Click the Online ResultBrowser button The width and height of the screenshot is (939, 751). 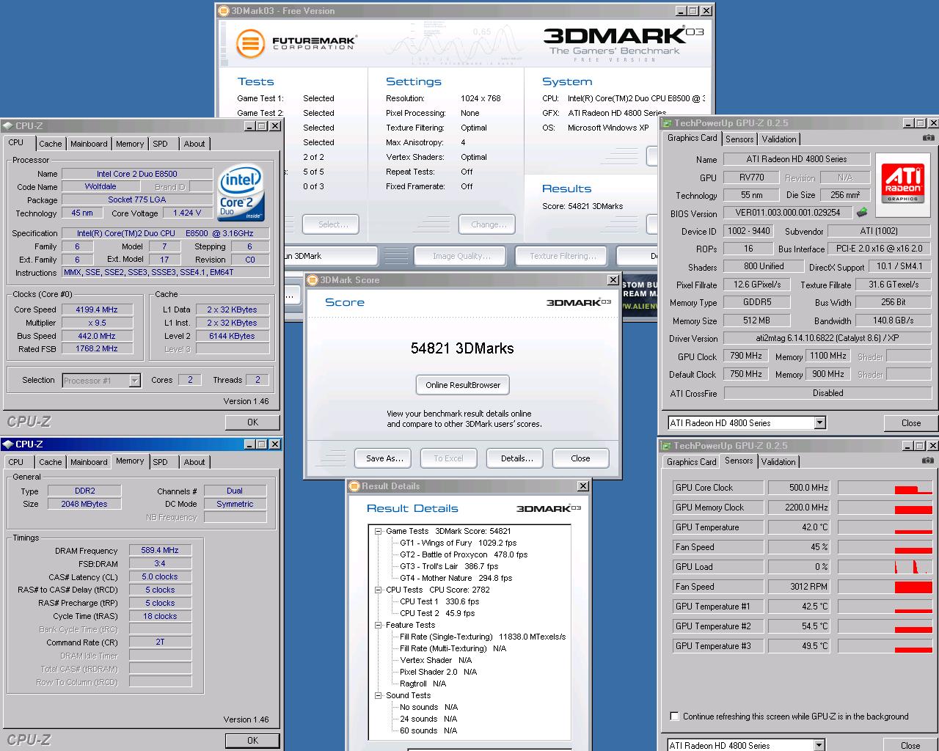tap(463, 385)
